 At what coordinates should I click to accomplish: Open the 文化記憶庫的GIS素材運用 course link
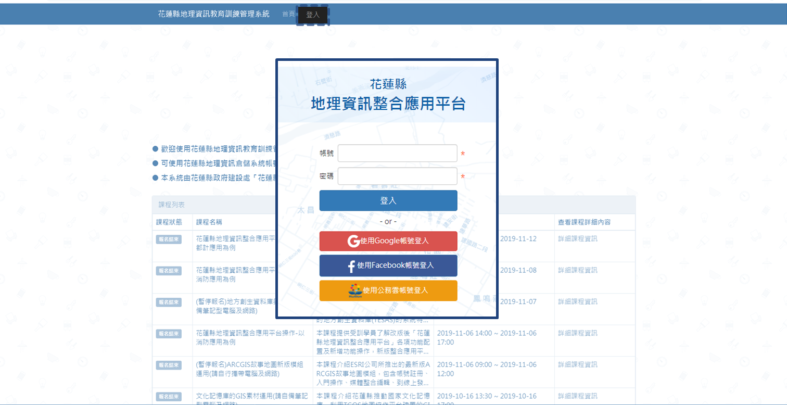click(250, 397)
